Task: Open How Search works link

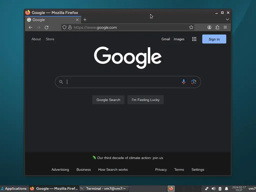Action: coord(113,169)
